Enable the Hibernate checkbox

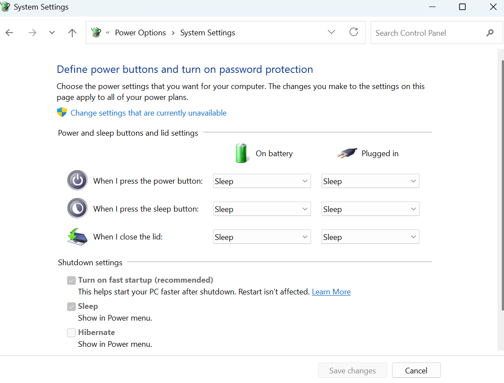71,333
